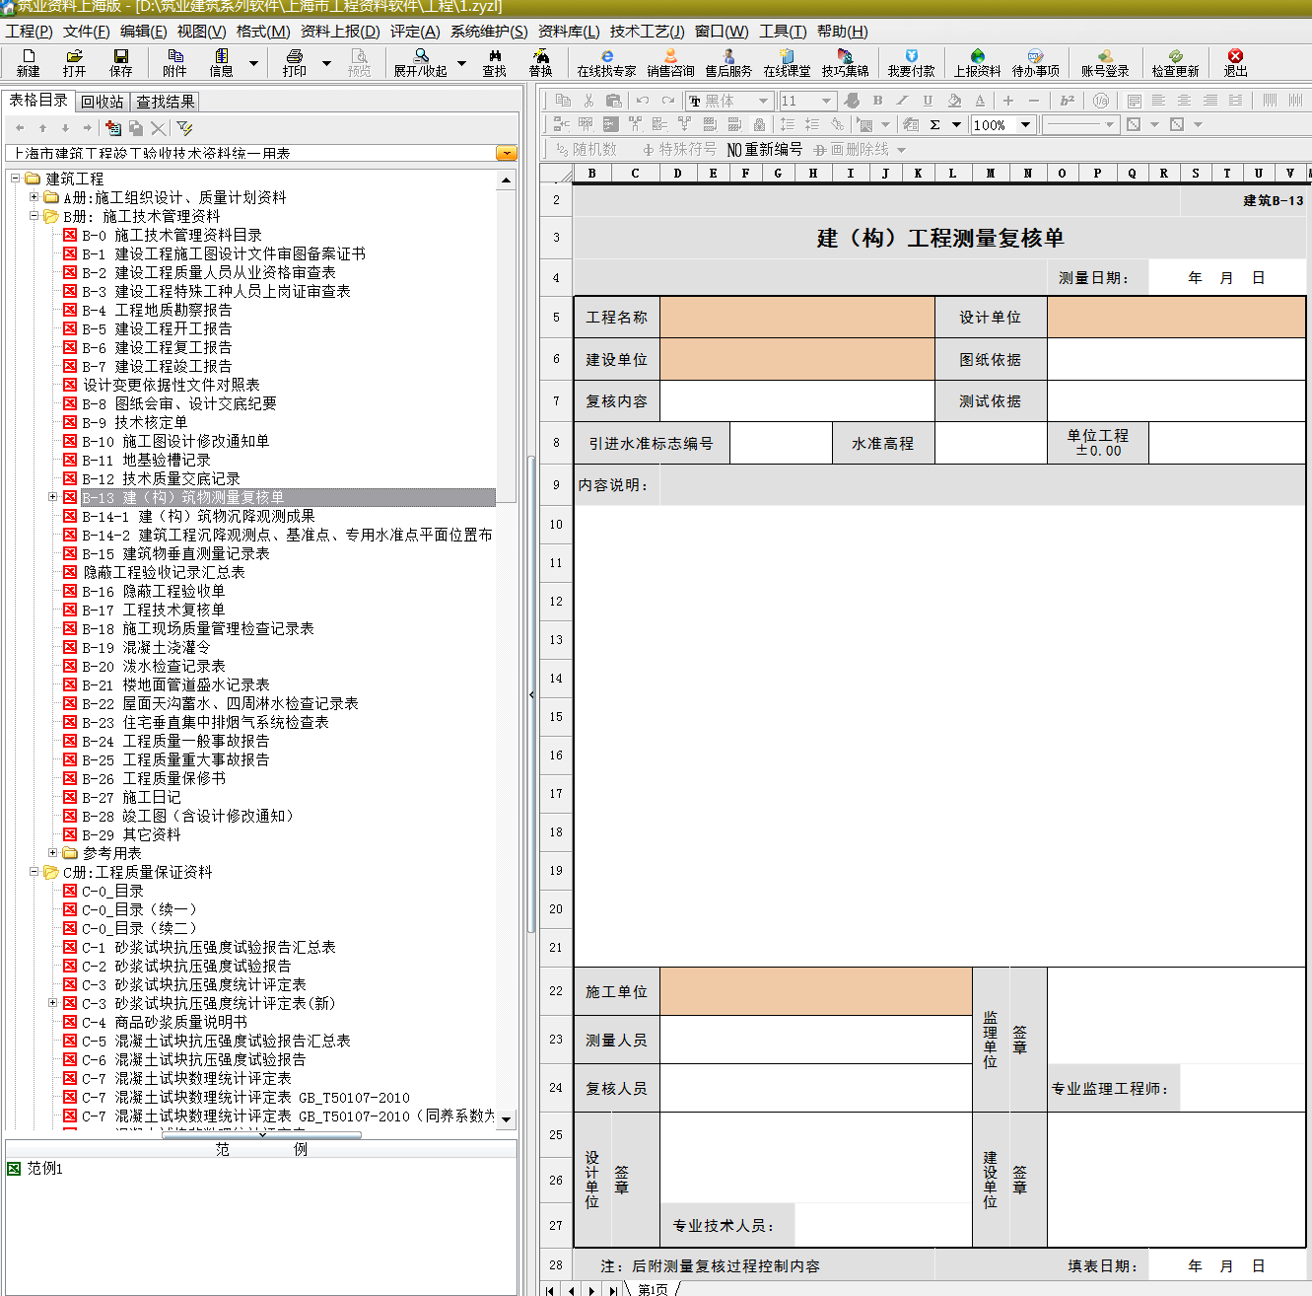
Task: Expand the 参考用表 folder
Action: (x=53, y=853)
